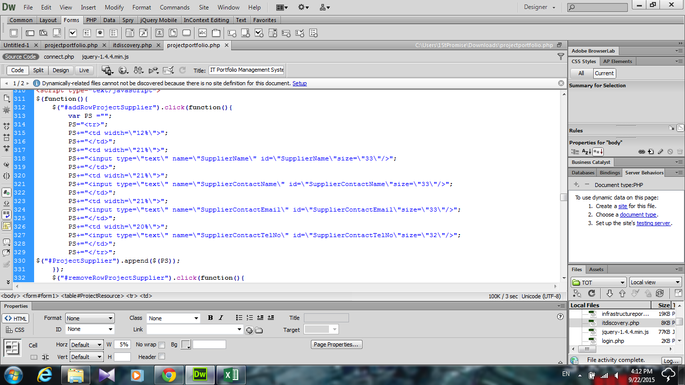
Task: Click the testing server link
Action: (653, 223)
